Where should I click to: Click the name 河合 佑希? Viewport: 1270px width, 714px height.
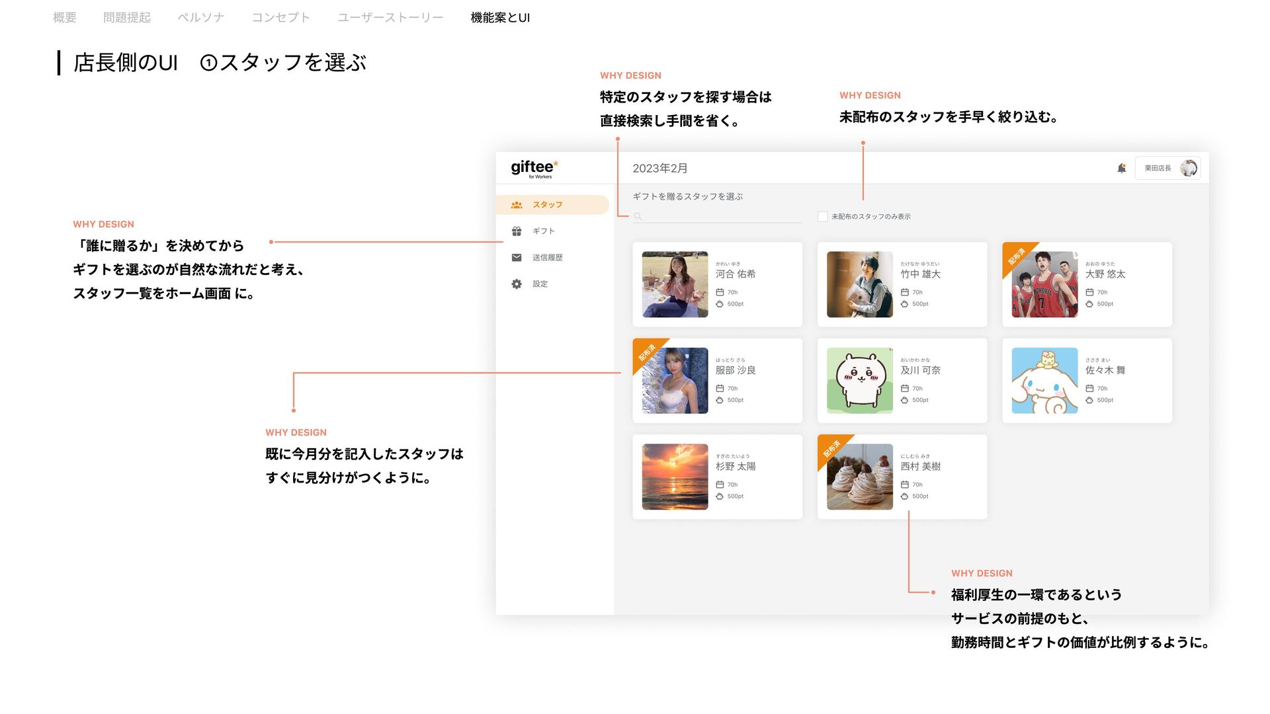[x=736, y=274]
